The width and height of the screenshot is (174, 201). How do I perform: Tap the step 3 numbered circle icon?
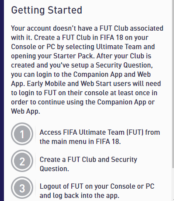click(x=22, y=188)
